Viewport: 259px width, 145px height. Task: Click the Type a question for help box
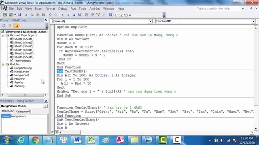pos(219,8)
